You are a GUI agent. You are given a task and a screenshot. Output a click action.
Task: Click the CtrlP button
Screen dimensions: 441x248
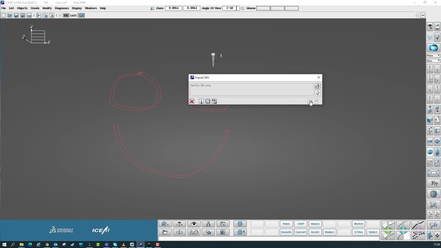(x=300, y=224)
